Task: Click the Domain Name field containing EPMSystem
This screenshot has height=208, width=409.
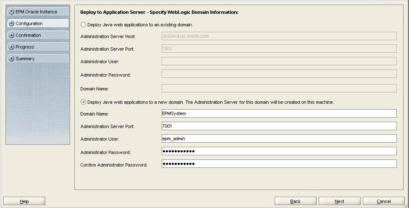Action: [x=279, y=113]
